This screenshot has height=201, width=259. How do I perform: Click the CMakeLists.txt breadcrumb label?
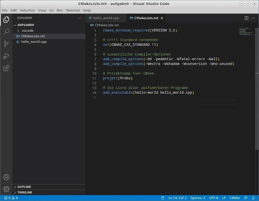click(x=107, y=25)
